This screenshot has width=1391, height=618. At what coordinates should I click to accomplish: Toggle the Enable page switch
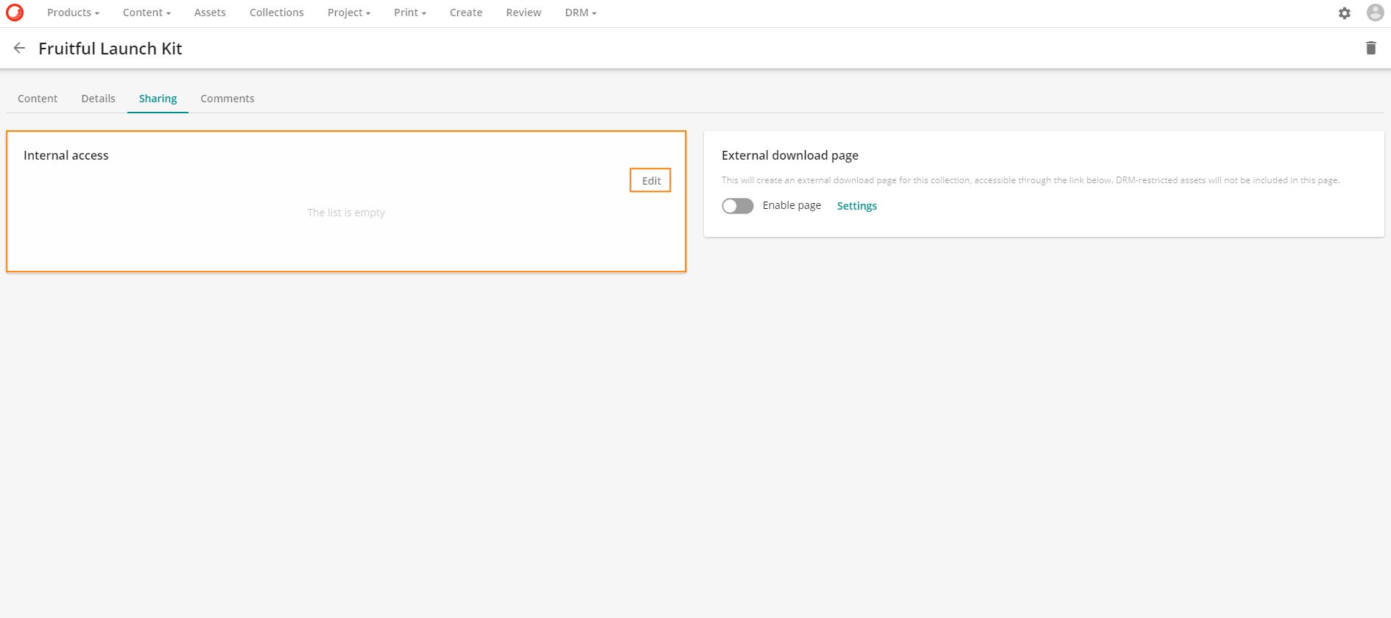737,206
